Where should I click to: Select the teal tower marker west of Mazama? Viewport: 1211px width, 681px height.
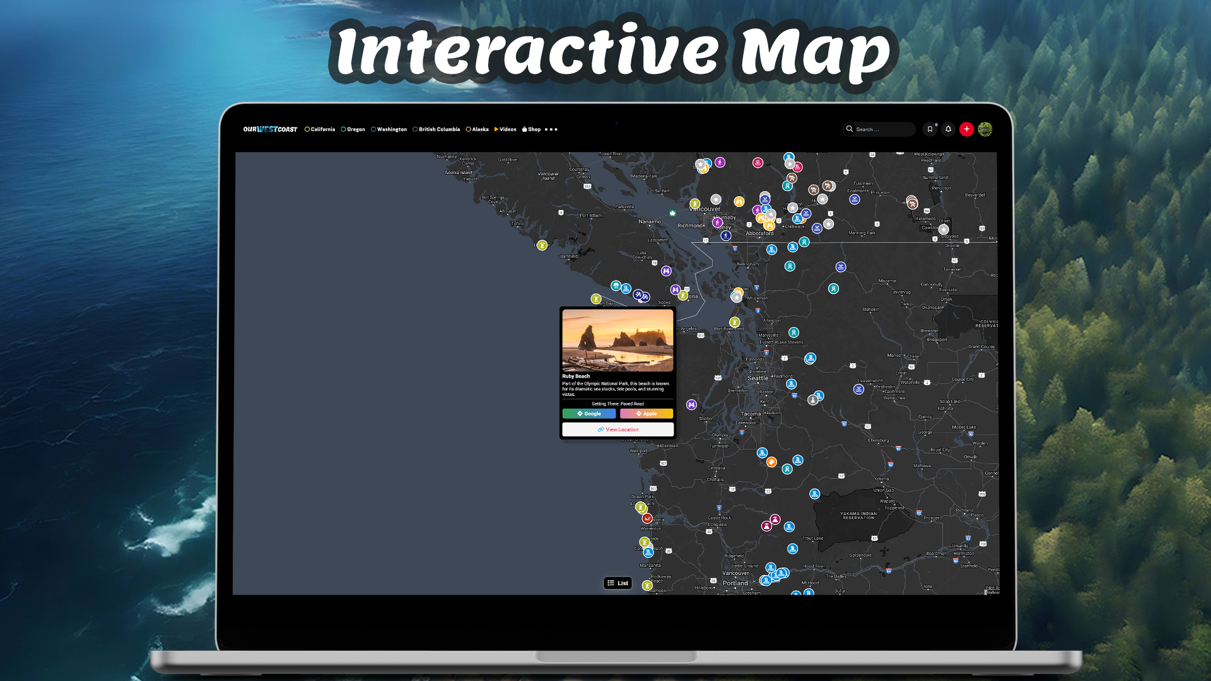pyautogui.click(x=834, y=289)
